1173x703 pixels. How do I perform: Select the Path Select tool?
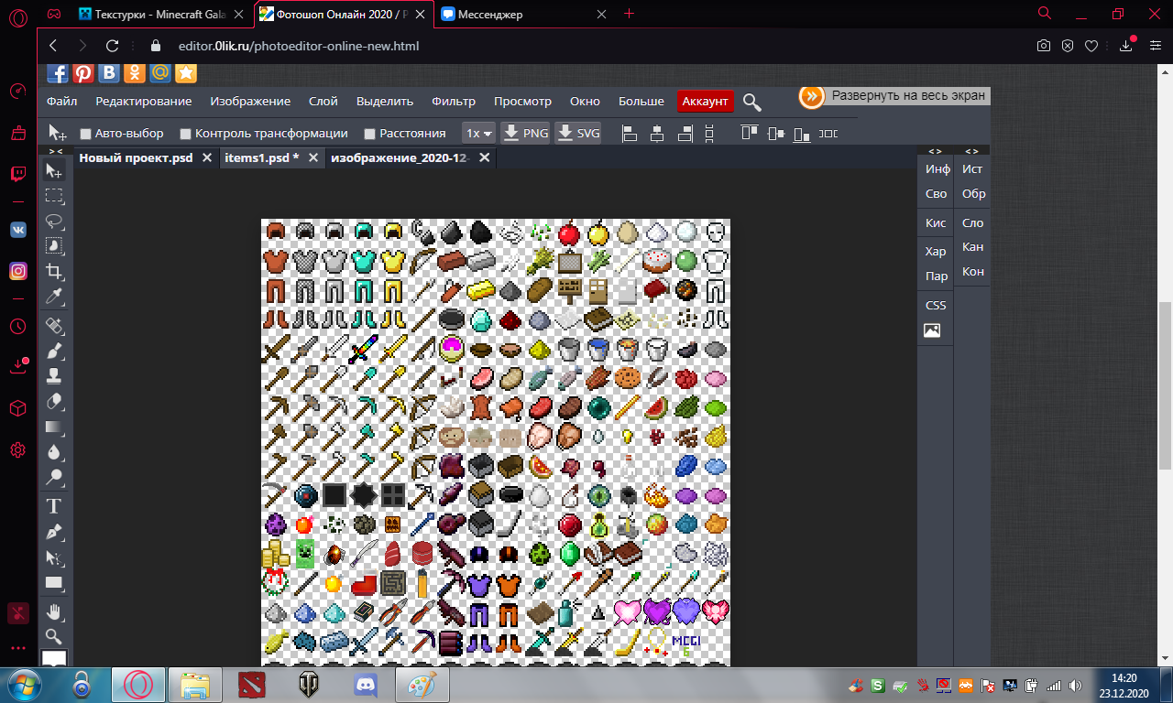pyautogui.click(x=55, y=557)
